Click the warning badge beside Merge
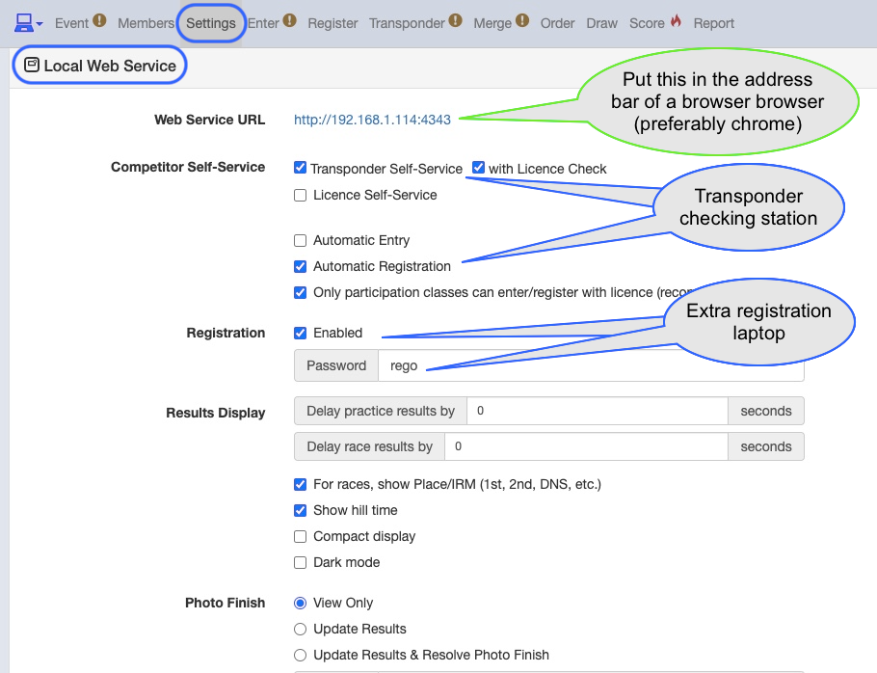Screen dimensions: 877x673 521,20
